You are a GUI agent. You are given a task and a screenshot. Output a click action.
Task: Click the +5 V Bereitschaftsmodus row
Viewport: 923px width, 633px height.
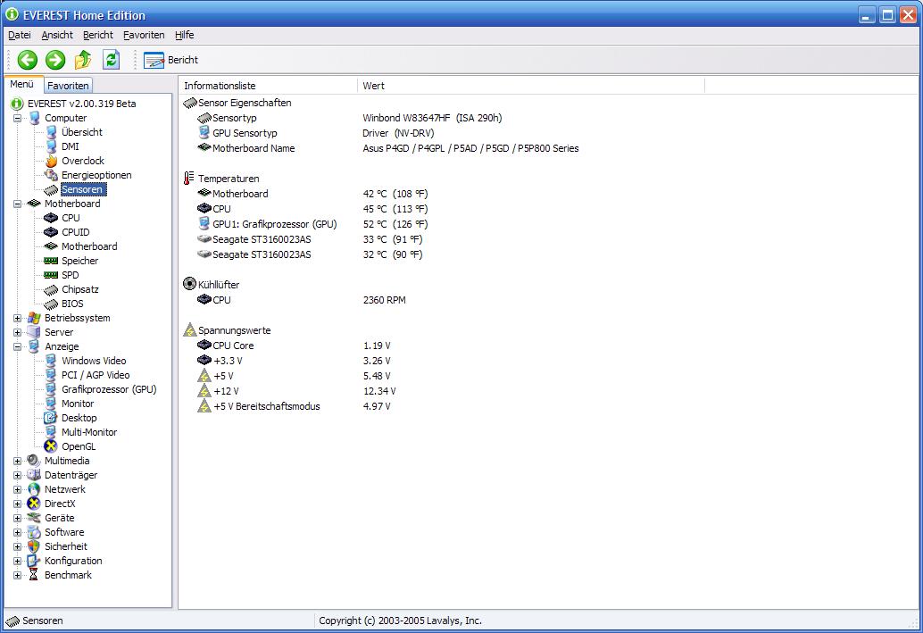pos(267,406)
